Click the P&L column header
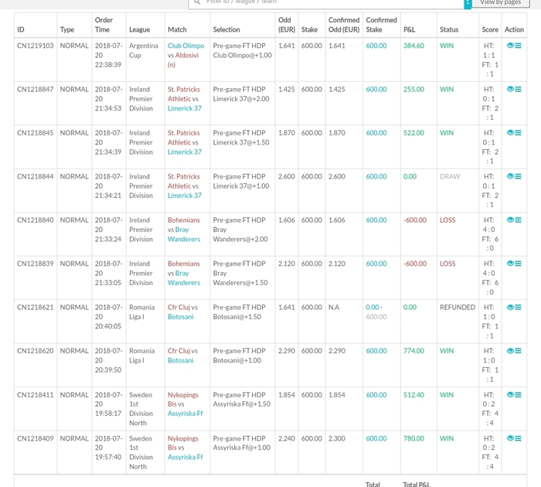 coord(409,29)
